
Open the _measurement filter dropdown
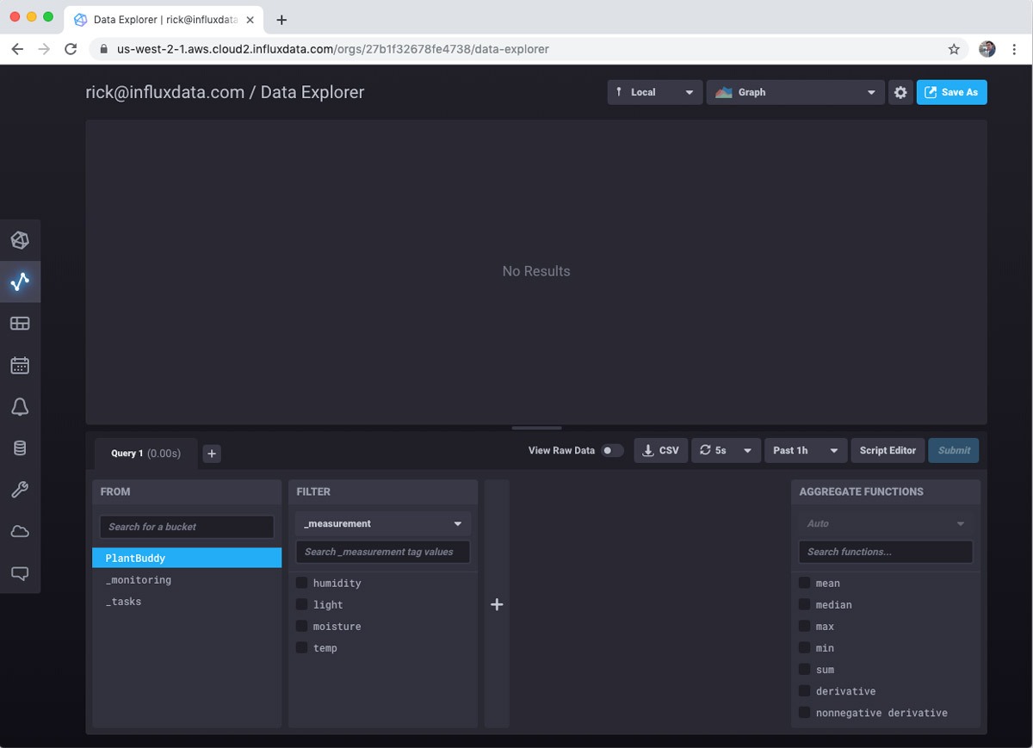pos(382,522)
